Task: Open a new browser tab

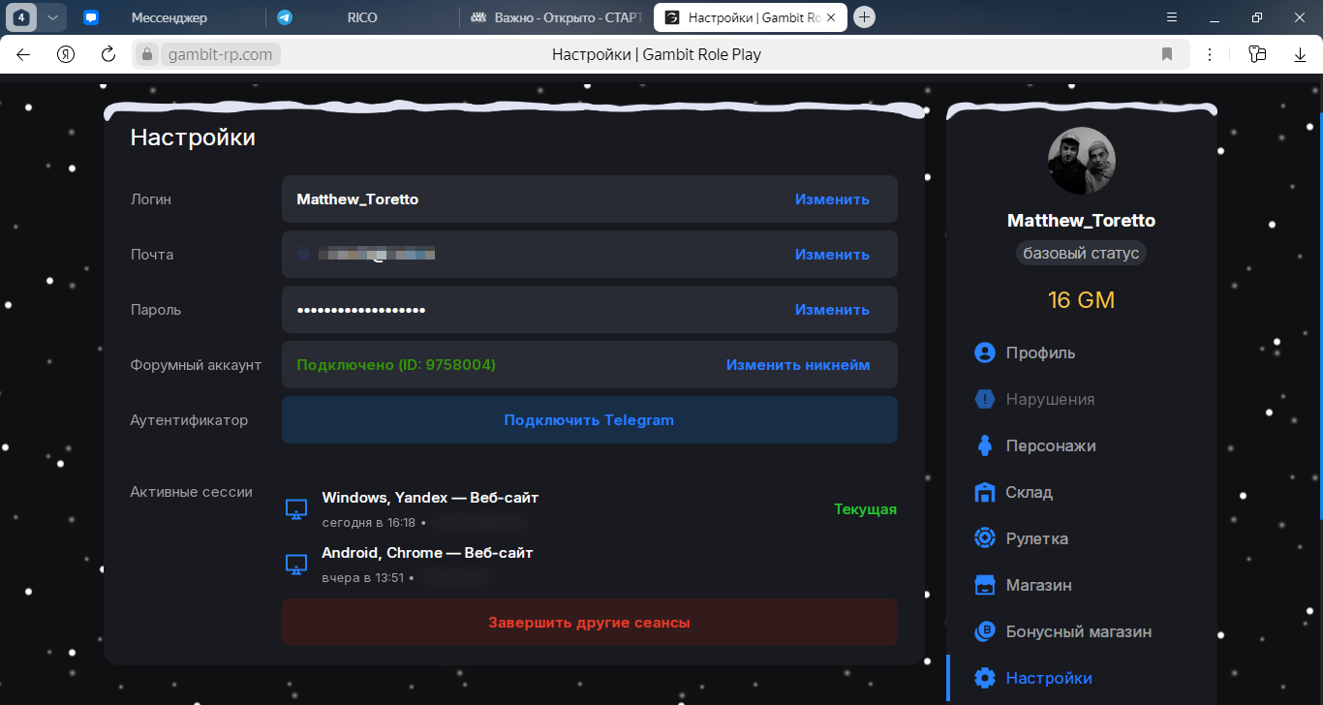Action: tap(865, 17)
